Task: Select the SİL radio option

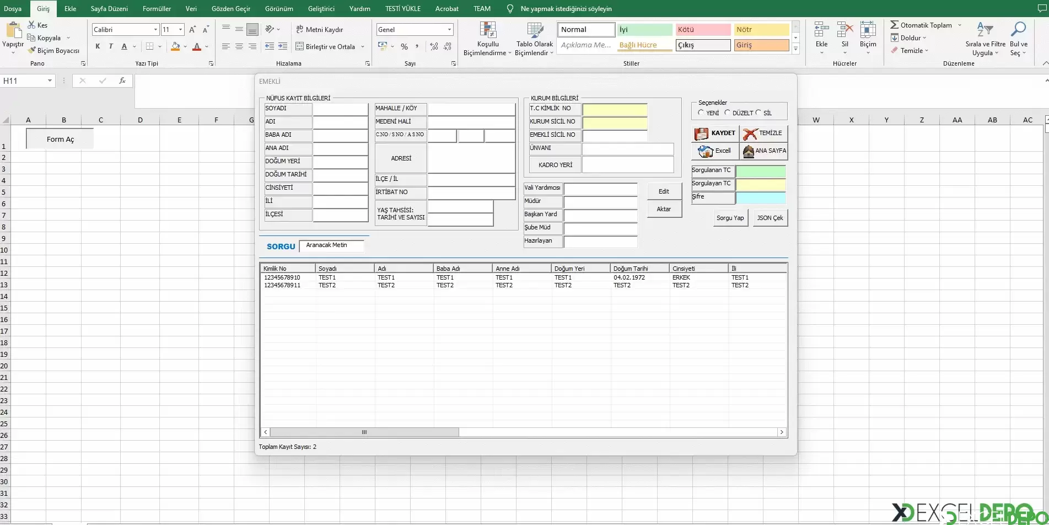Action: pos(758,113)
